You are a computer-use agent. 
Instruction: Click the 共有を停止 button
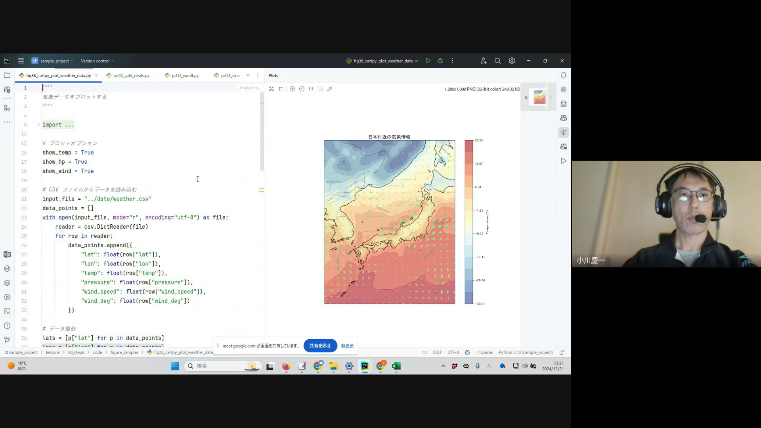click(x=320, y=346)
